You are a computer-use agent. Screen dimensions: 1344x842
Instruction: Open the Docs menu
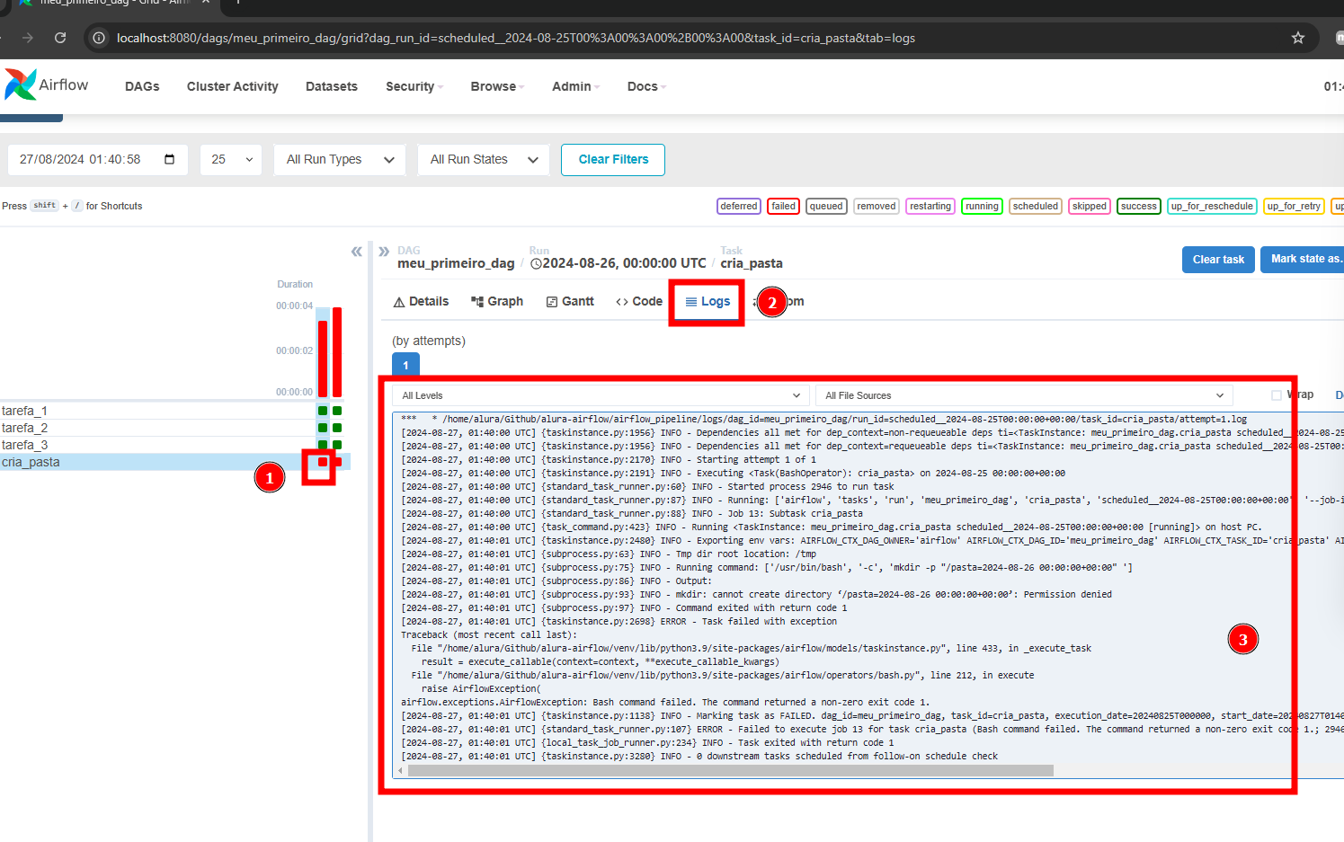pyautogui.click(x=646, y=86)
